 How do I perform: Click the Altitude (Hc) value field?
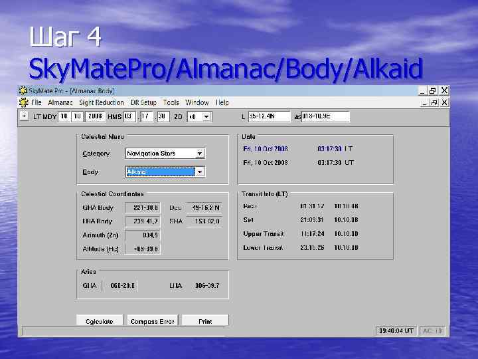[x=143, y=249]
